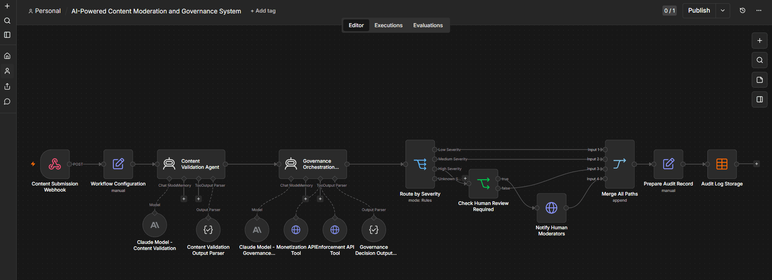The width and height of the screenshot is (772, 280).
Task: Open the personal user icon in sidebar
Action: click(x=7, y=71)
